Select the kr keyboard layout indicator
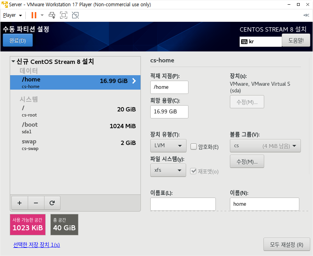This screenshot has width=313, height=256. (260, 42)
